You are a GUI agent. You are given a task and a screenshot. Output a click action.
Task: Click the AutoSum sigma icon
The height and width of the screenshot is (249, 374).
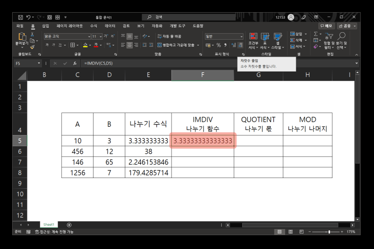point(316,34)
